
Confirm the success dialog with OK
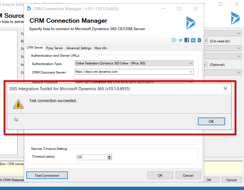[211, 121]
